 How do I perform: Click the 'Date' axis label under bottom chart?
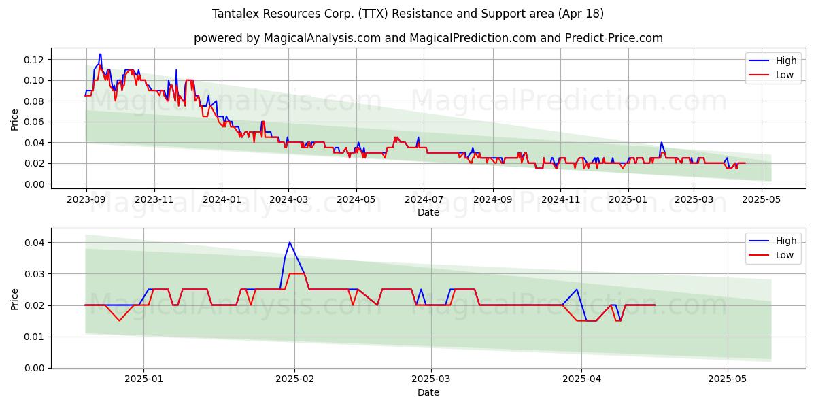[428, 392]
